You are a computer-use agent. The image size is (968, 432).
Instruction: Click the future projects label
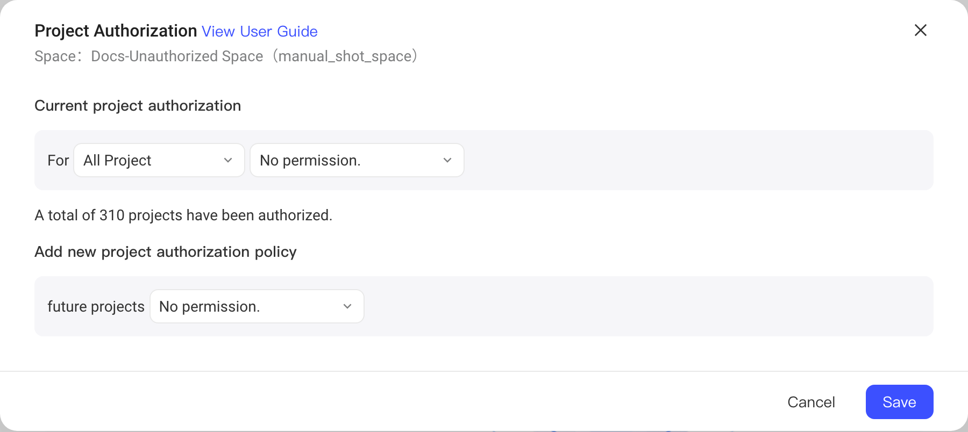point(96,306)
